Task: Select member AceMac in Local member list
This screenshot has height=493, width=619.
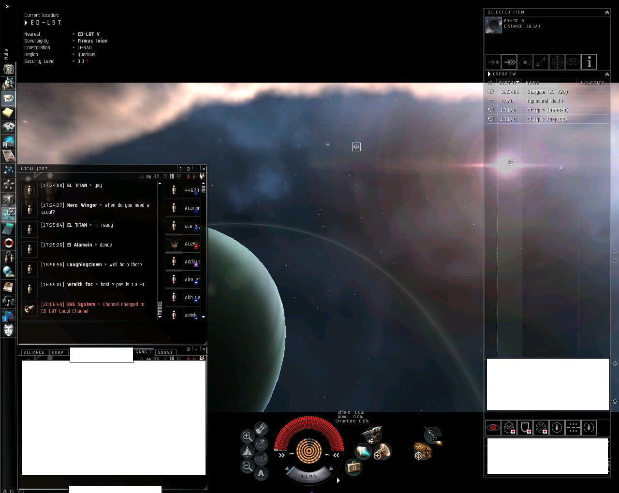Action: 183,244
